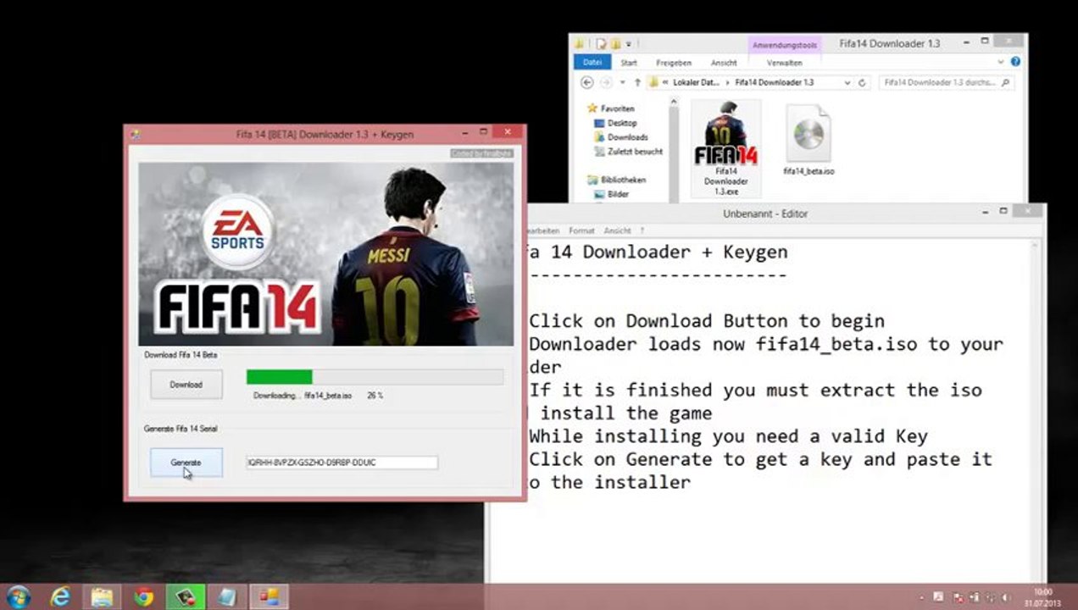Click the blue help icon in Explorer
Screen dimensions: 1078x610
coord(1015,62)
